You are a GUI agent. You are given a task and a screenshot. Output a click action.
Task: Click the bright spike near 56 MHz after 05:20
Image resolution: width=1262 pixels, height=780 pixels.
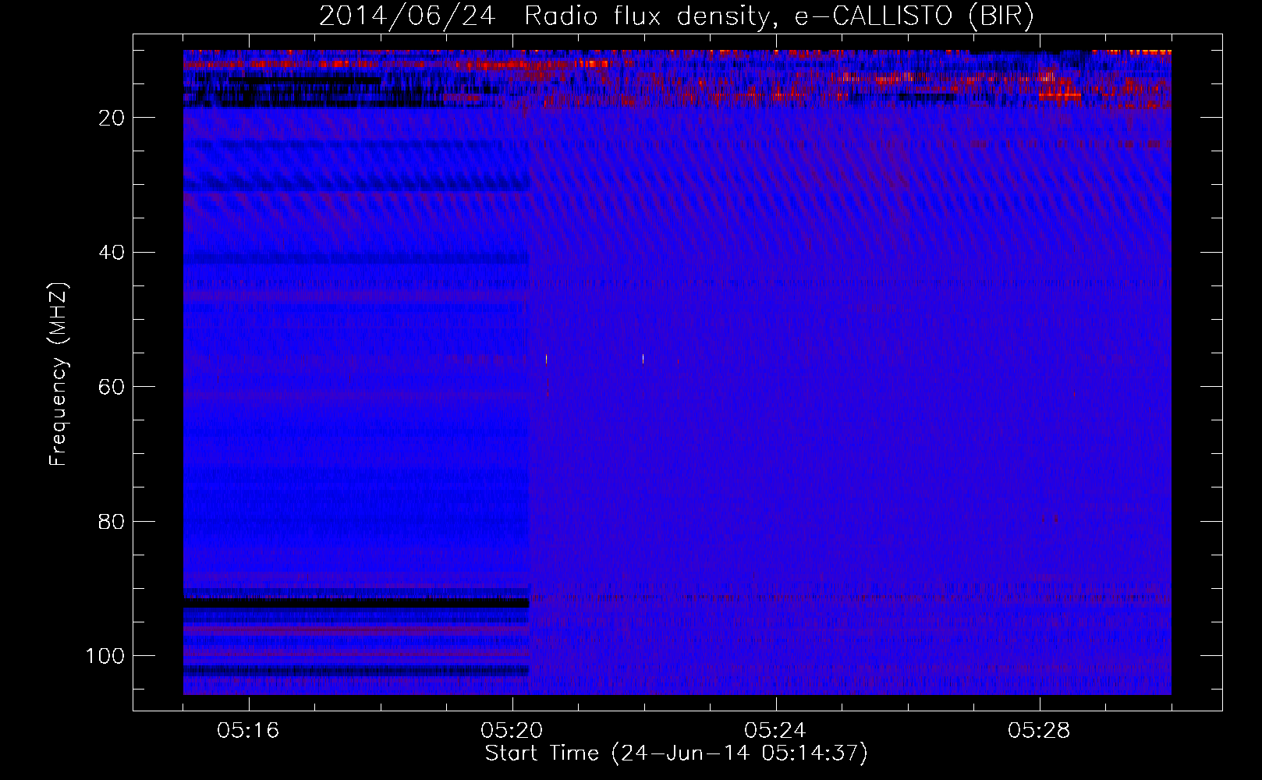[546, 359]
